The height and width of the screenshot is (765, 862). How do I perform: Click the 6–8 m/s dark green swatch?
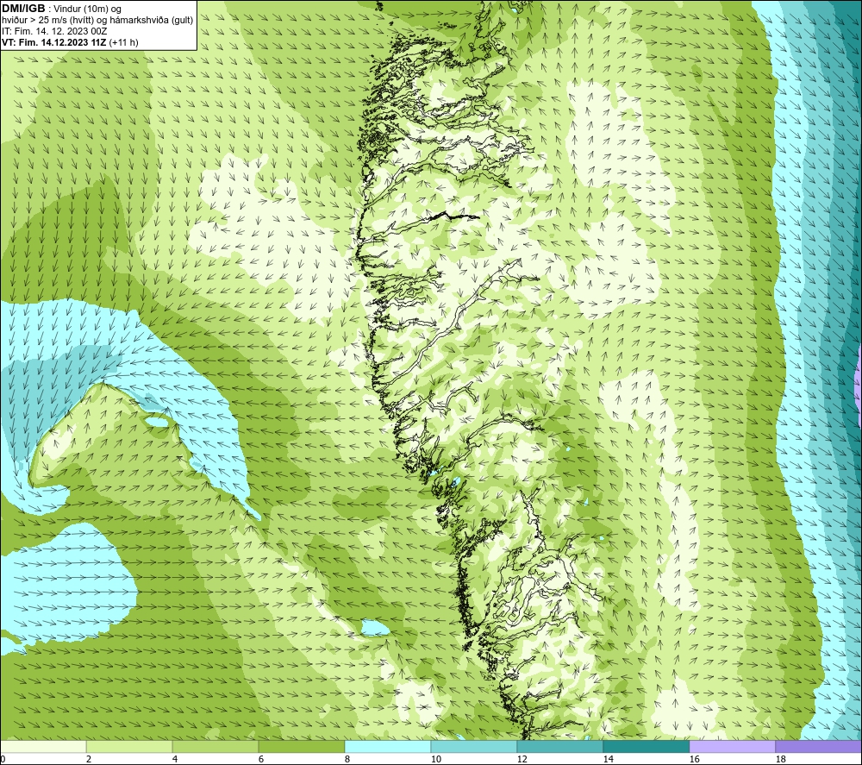[x=301, y=746]
